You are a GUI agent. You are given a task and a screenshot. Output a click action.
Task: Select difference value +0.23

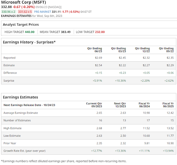click(x=122, y=73)
